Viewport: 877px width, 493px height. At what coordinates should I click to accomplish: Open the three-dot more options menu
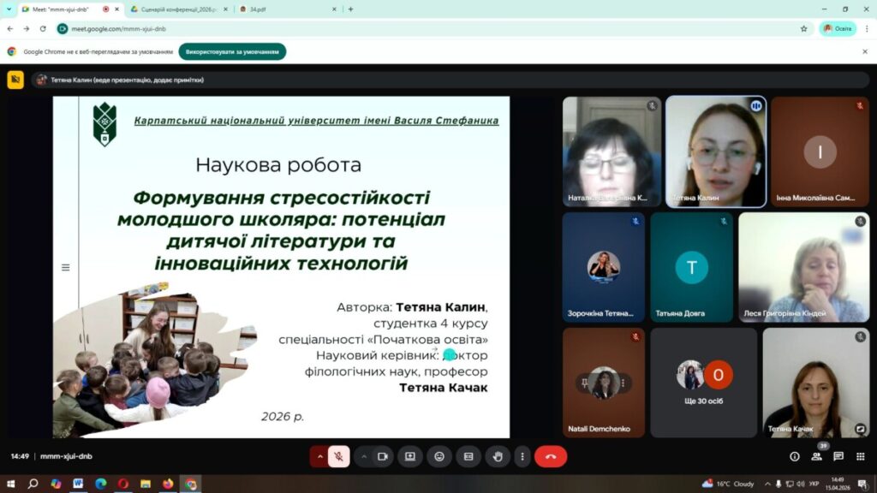click(522, 456)
